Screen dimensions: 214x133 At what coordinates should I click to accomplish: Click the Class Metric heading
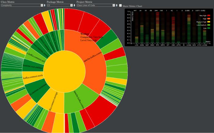8,2
